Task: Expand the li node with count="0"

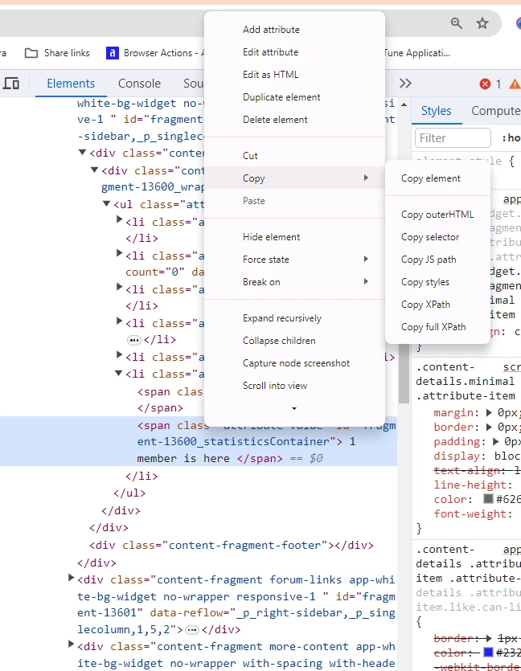Action: coord(120,253)
